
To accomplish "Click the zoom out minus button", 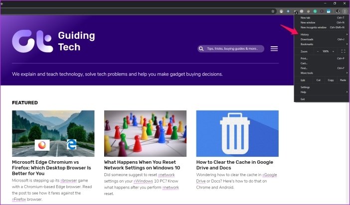I will click(x=318, y=51).
